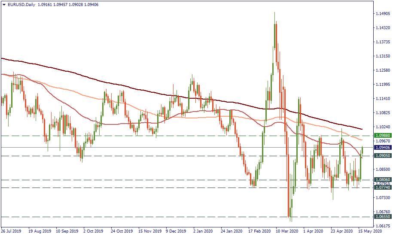The height and width of the screenshot is (236, 393).
Task: Click the small triangle beside EURUSD,Daily
Action: (x=4, y=4)
